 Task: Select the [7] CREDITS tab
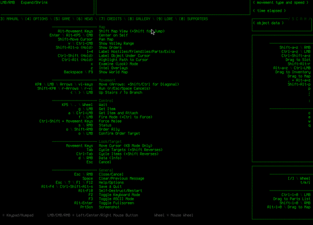coord(110,19)
